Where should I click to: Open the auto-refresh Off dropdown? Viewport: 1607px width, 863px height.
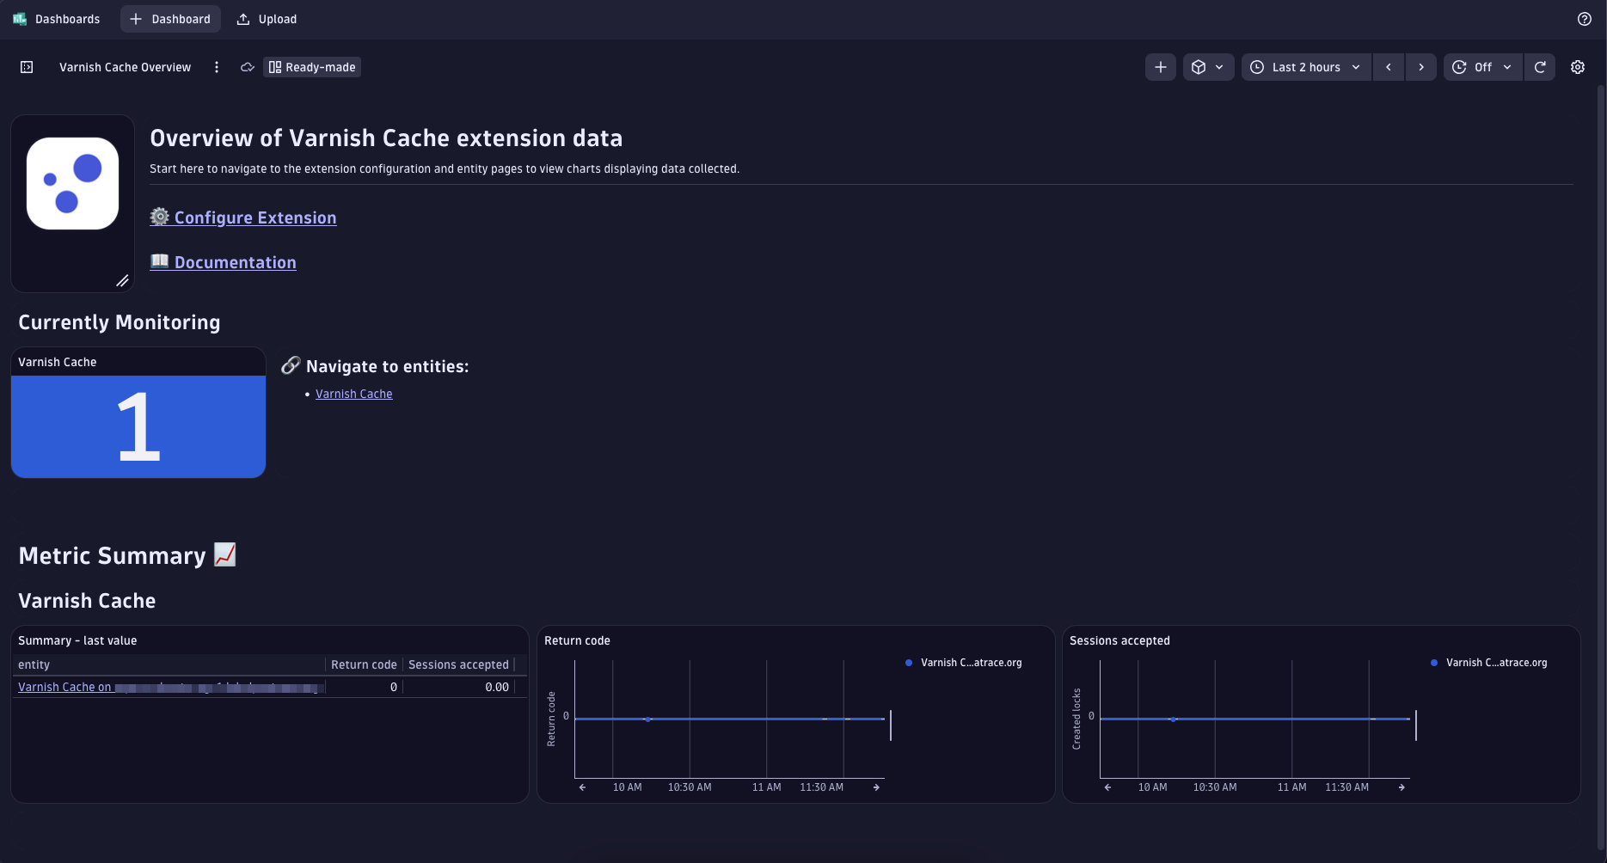point(1481,66)
